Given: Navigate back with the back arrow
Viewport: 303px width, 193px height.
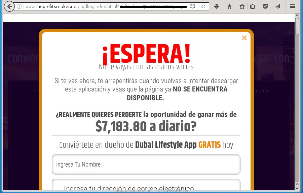Looking at the screenshot, I should click(x=9, y=6).
